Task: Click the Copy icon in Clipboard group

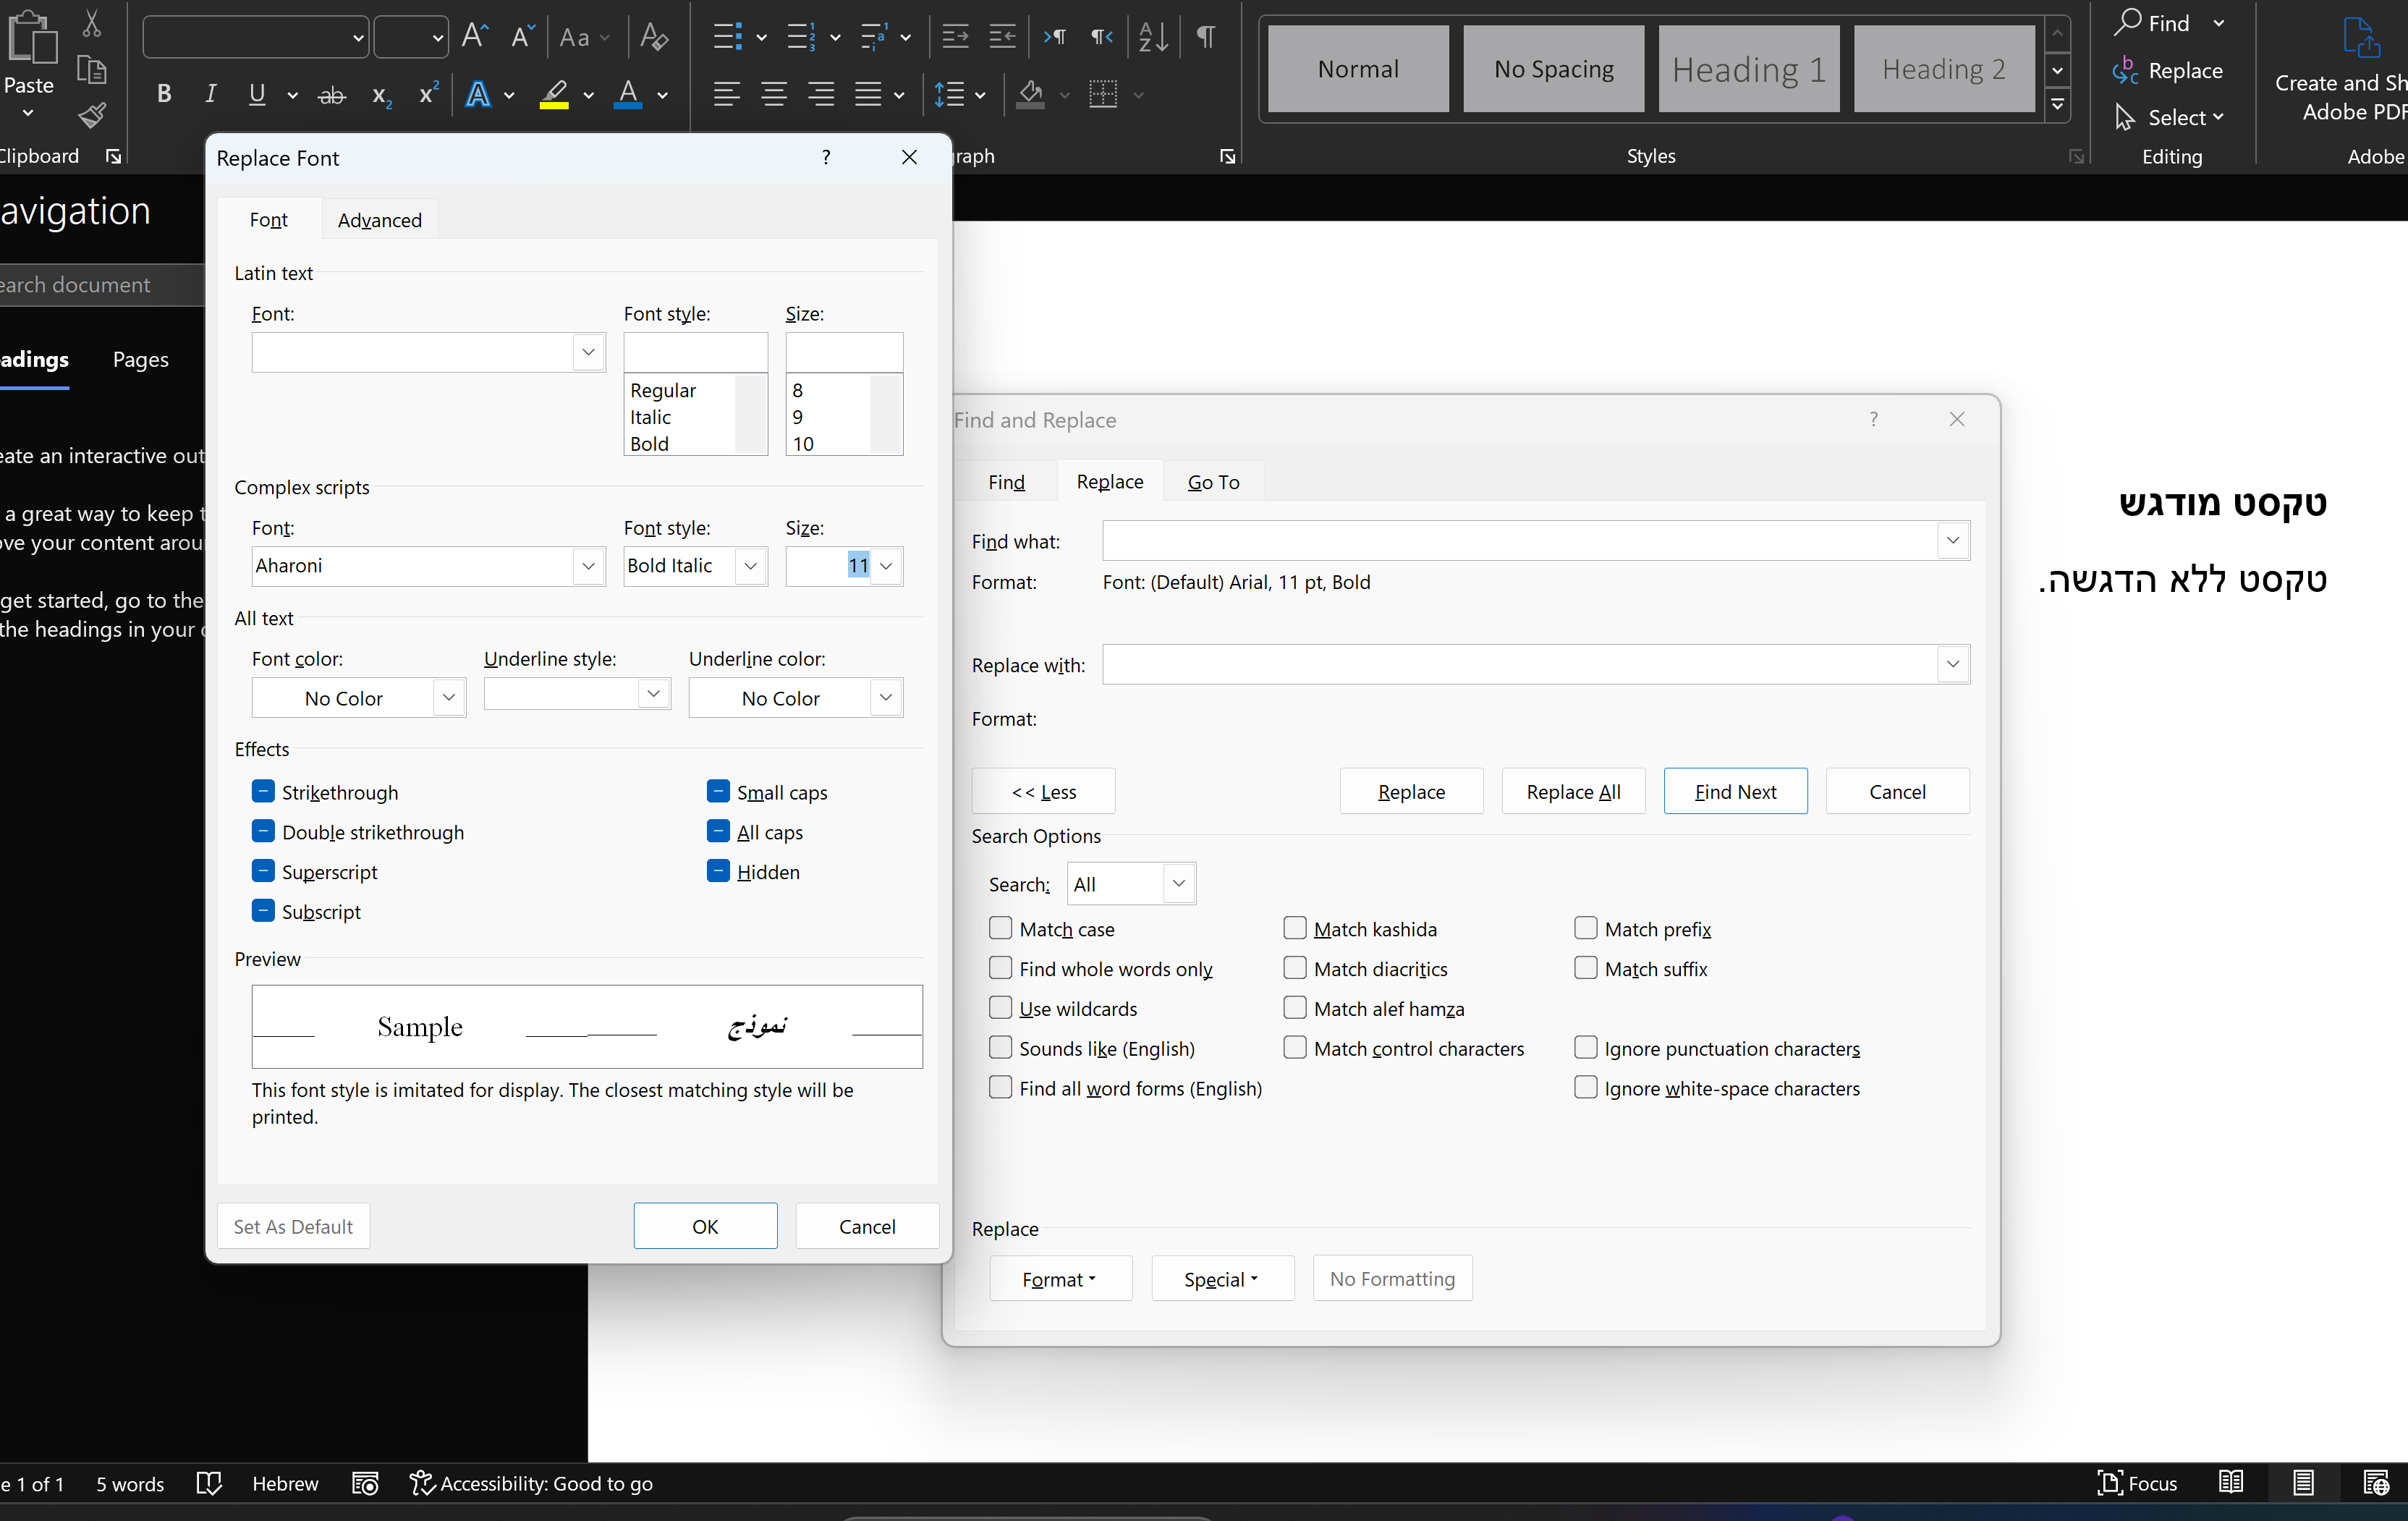Action: pos(91,70)
